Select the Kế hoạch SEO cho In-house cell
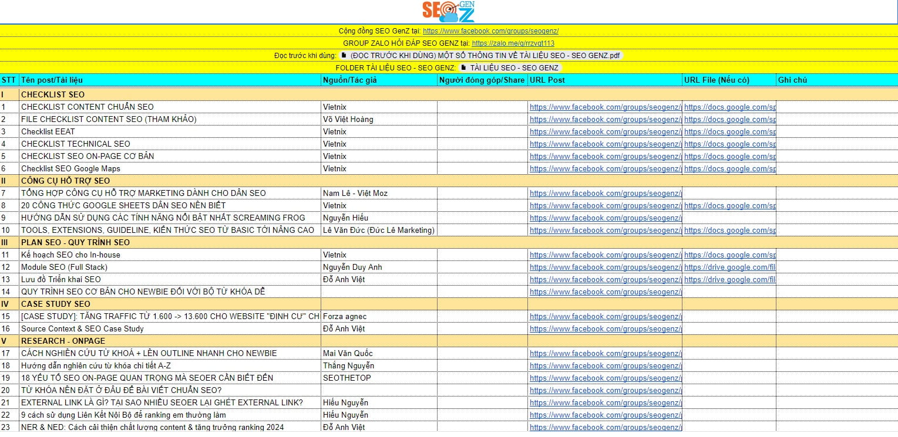The image size is (898, 437). pos(170,255)
